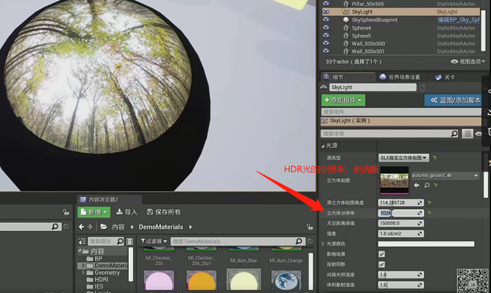Screen dimensions: 491x293
Task: Switch to the 关卡 tab
Action: 445,77
